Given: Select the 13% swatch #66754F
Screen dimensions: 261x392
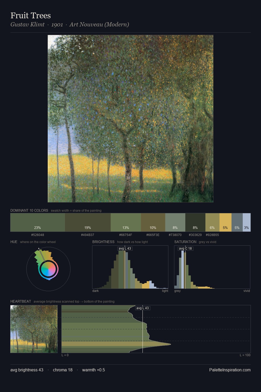Looking at the screenshot, I should (126, 222).
